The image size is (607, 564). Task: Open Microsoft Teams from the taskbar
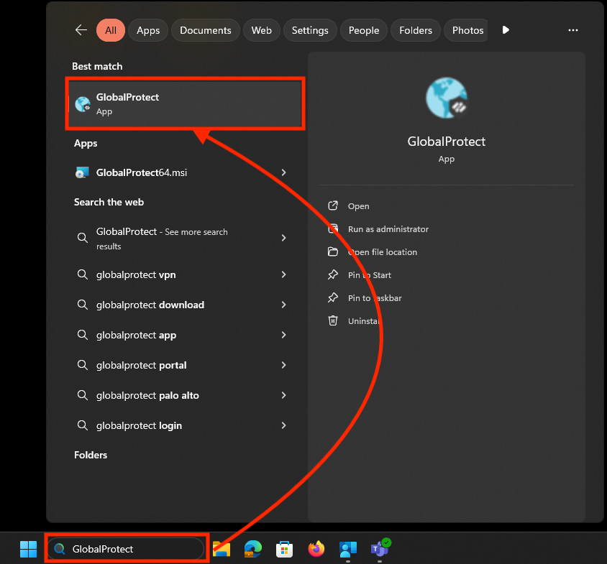[380, 548]
